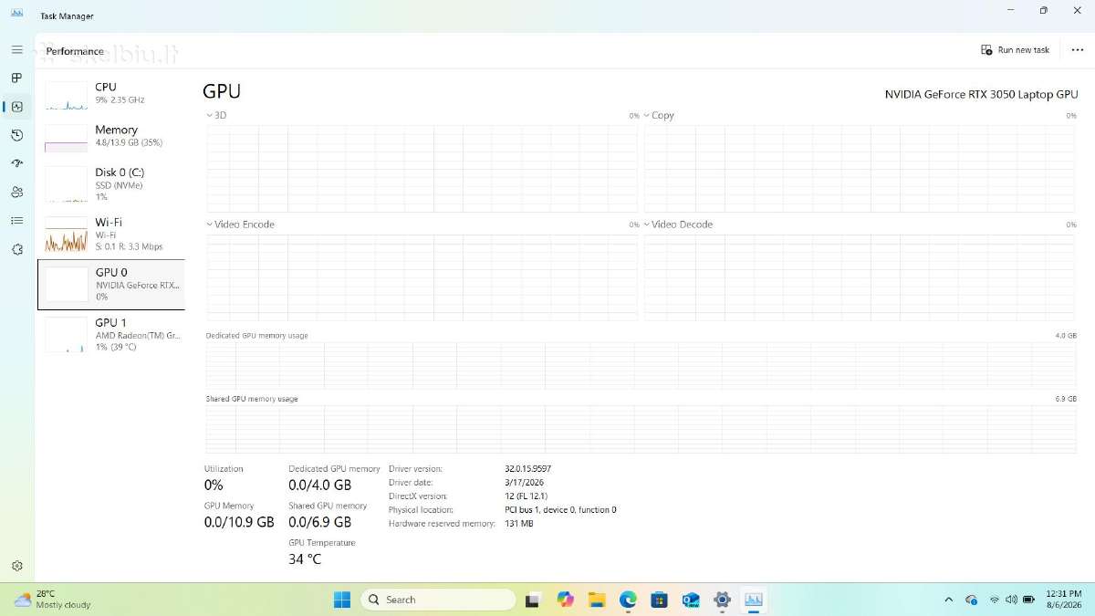Screen dimensions: 1095x616
Task: Click the GPU Memory 0.0/10.9 GB value
Action: pyautogui.click(x=239, y=522)
